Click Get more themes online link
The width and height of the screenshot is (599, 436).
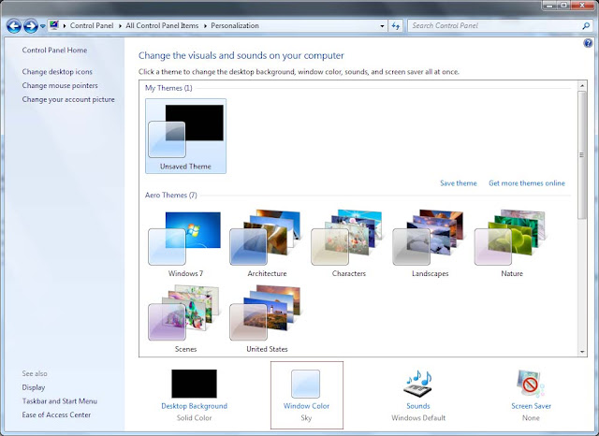(527, 183)
